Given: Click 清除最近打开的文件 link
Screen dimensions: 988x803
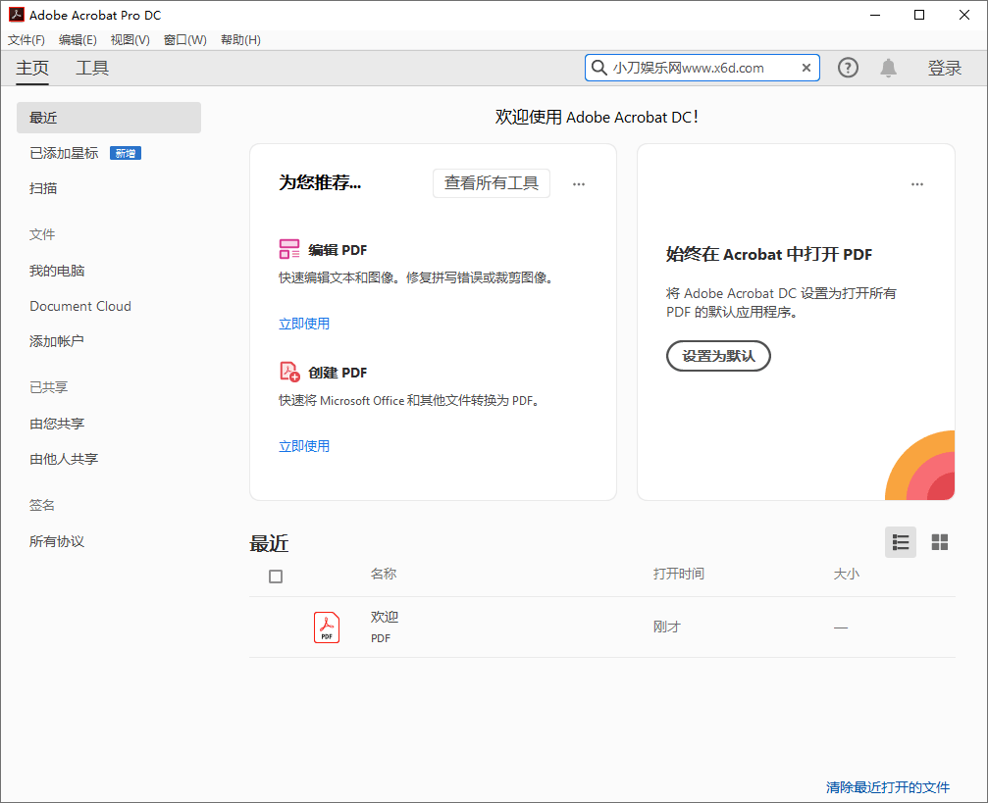Looking at the screenshot, I should pos(887,787).
